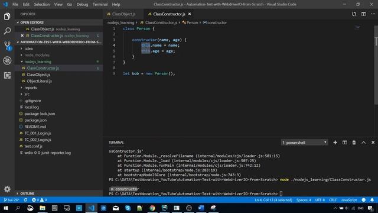The image size is (378, 213).
Task: Open the feedback smiley in status bar
Action: pyautogui.click(x=364, y=200)
